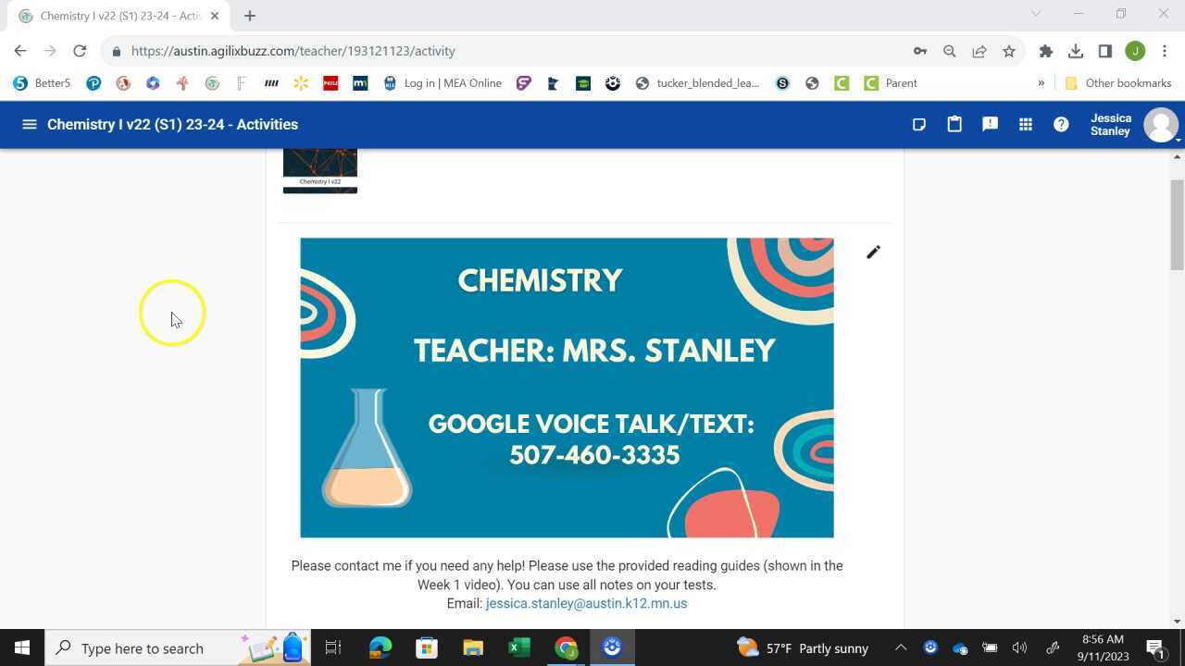Click the help question mark icon
Viewport: 1185px width, 666px height.
coord(1061,124)
